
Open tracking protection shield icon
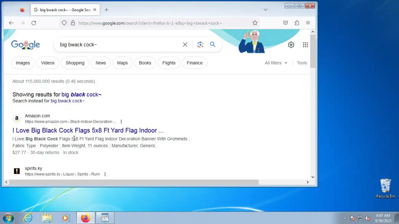(x=64, y=23)
